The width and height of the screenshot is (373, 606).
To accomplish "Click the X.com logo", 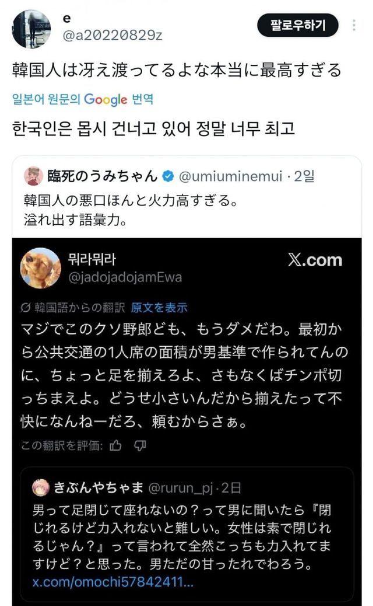I will point(315,260).
